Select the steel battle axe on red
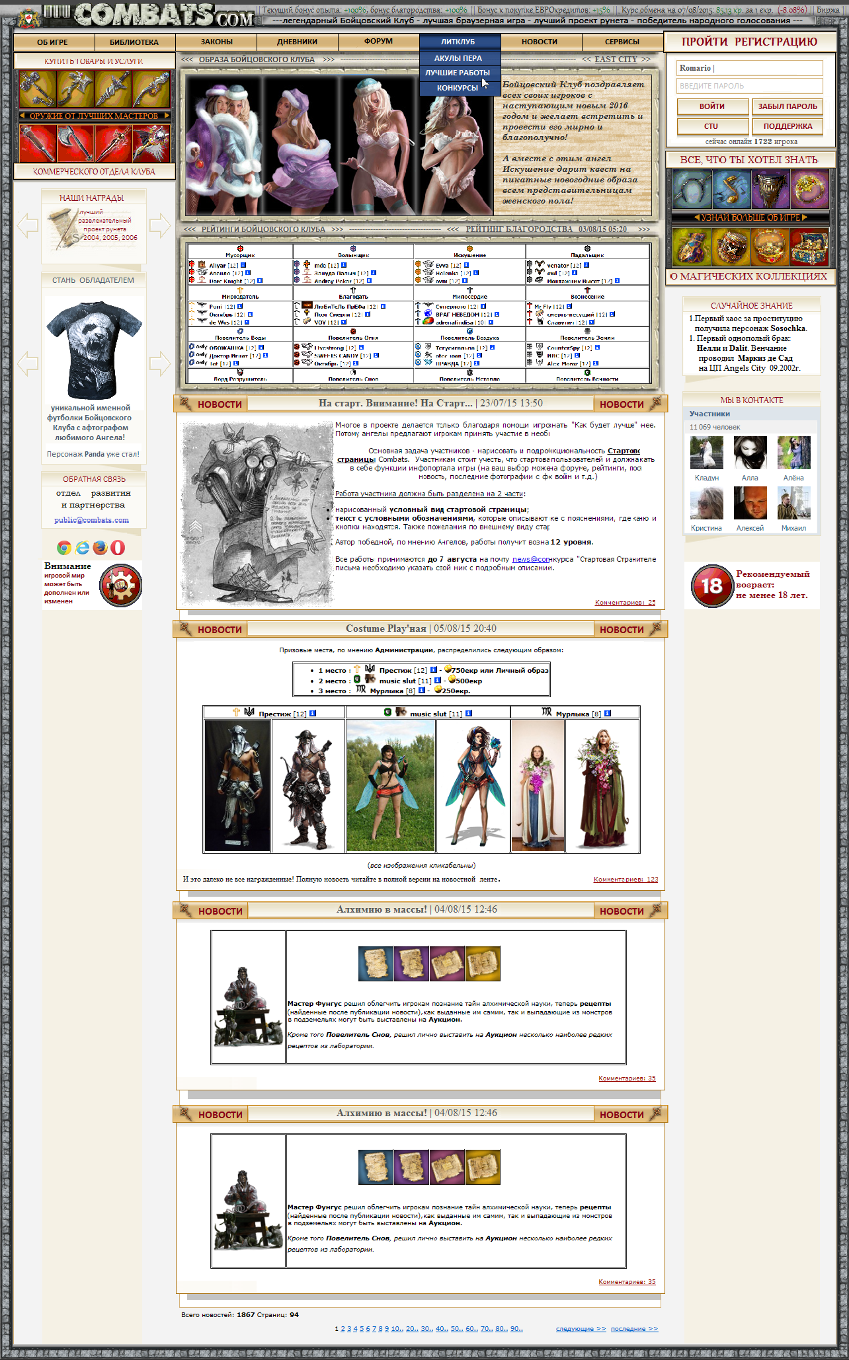 [x=75, y=143]
